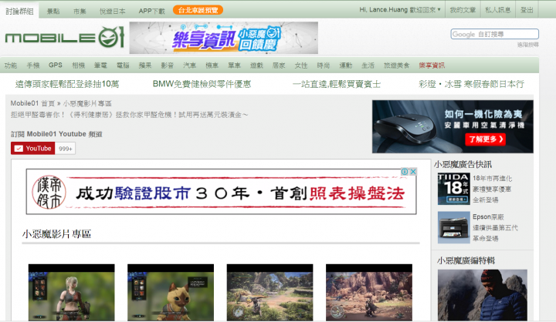
Task: Click the 樂享資訊 小惡魔回饋慶 header banner
Action: tap(224, 38)
